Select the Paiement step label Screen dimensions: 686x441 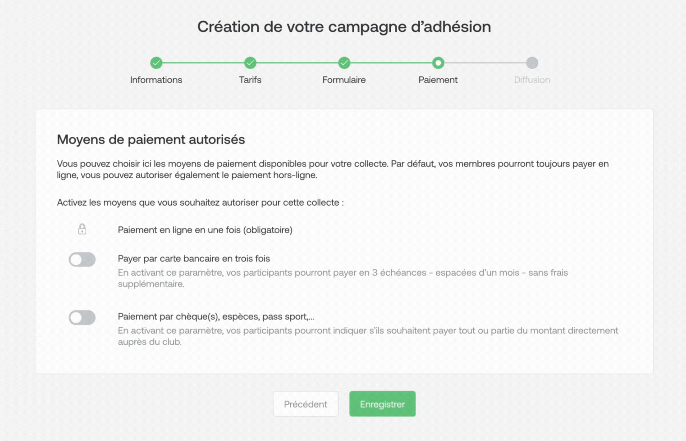click(x=438, y=80)
